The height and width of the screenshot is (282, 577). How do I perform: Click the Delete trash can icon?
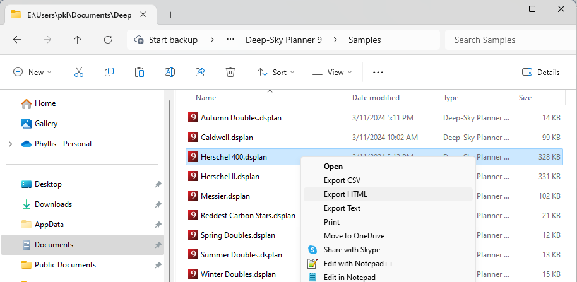(230, 72)
